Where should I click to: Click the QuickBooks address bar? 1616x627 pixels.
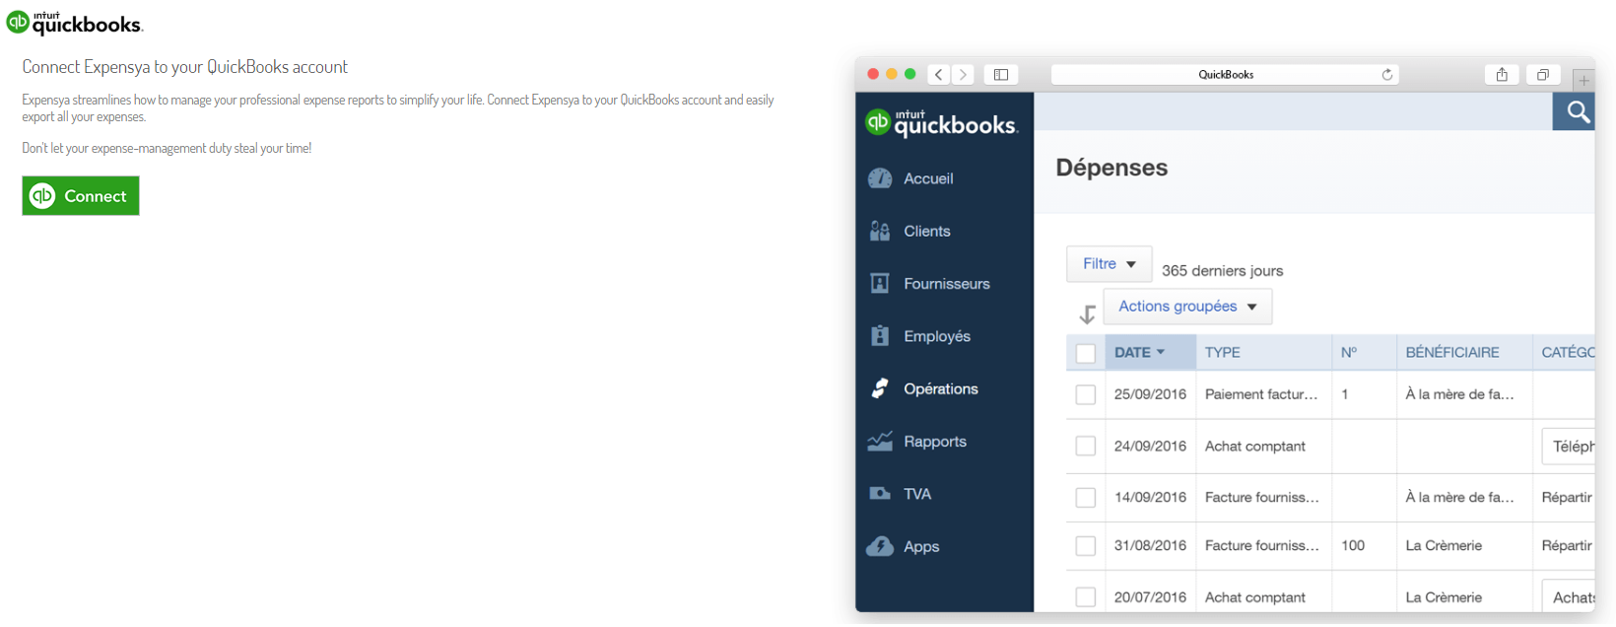pos(1225,75)
